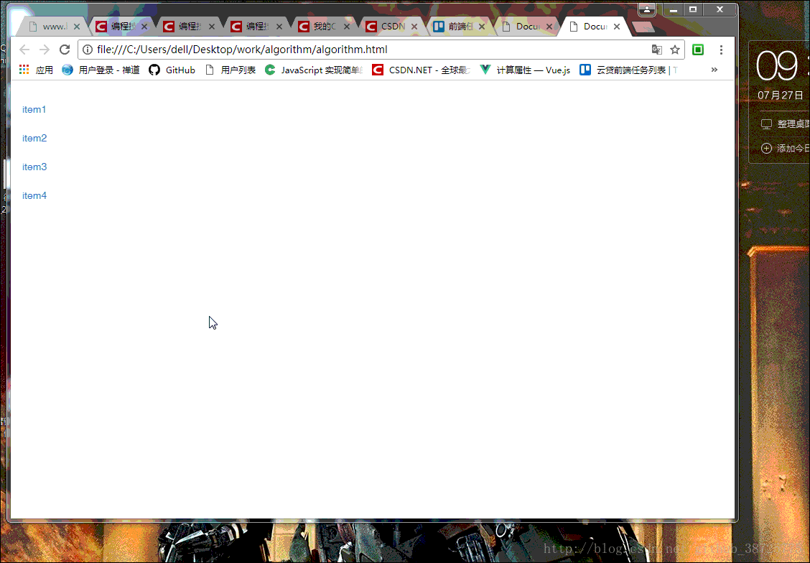The width and height of the screenshot is (810, 563).
Task: Click the green extension icon
Action: tap(698, 50)
